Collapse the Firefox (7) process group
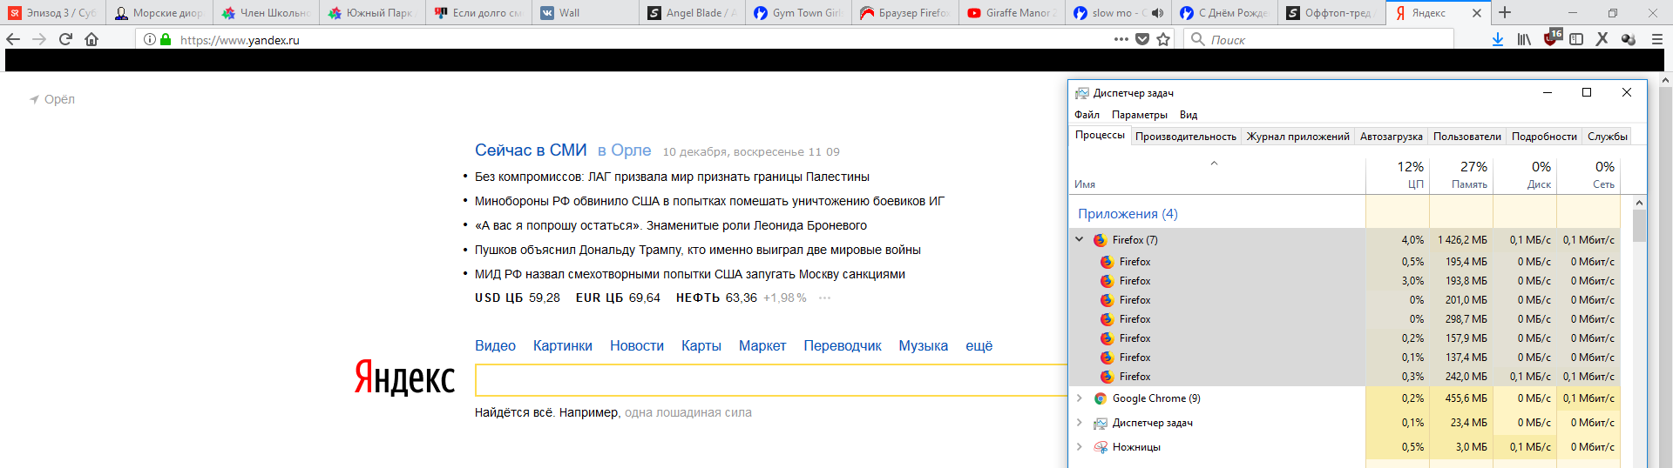Image resolution: width=1673 pixels, height=468 pixels. (x=1080, y=239)
